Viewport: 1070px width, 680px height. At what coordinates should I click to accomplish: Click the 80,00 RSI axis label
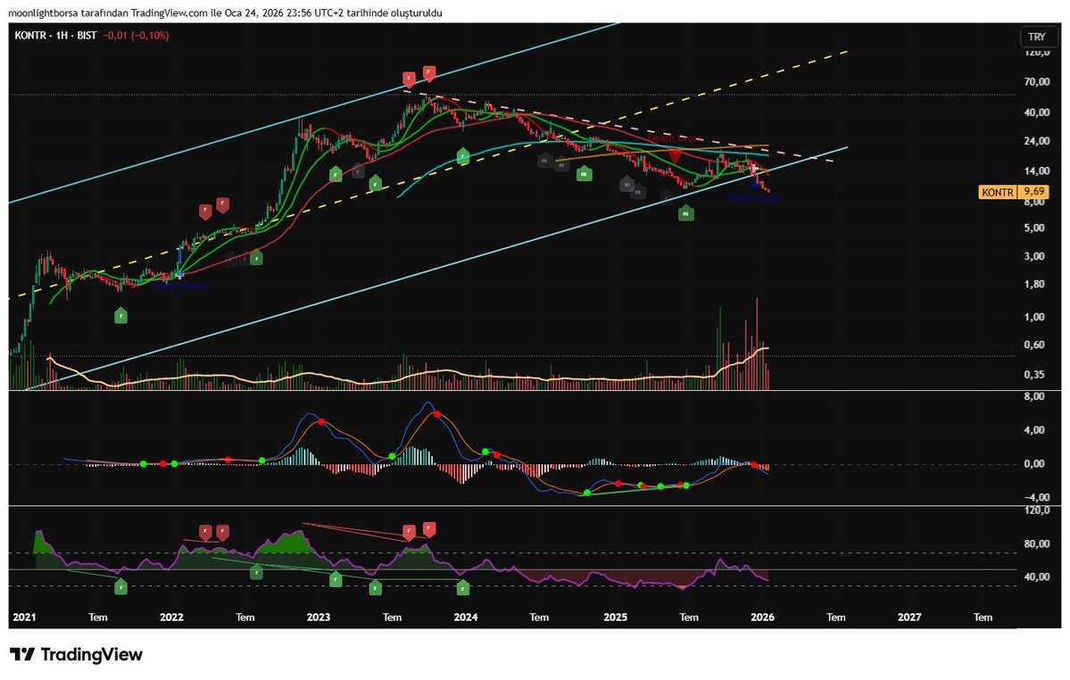(1035, 543)
